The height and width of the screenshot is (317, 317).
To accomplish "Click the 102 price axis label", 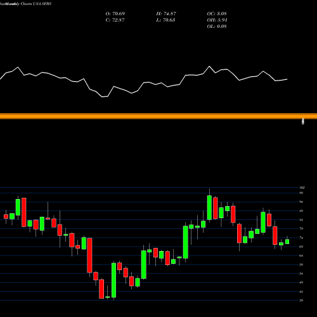I will 302,188.
